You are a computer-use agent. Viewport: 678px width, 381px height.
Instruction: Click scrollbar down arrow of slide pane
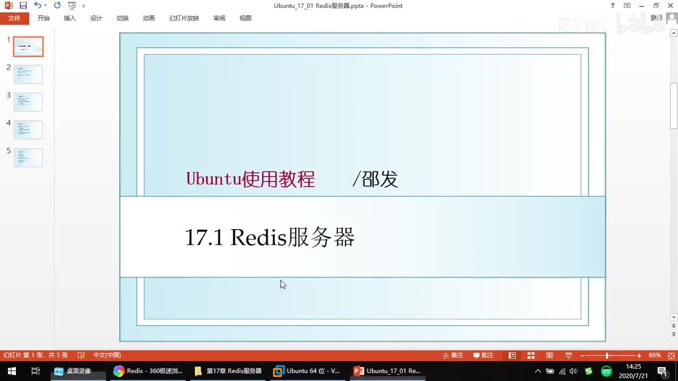tap(674, 317)
